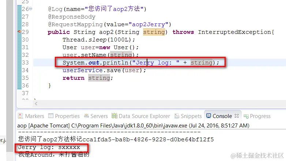Click the aop2 method name
The width and height of the screenshot is (286, 161).
point(106,32)
